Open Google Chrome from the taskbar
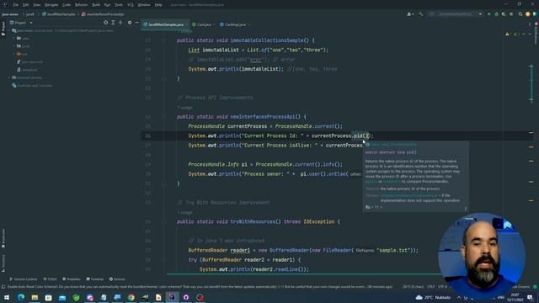Image resolution: width=539 pixels, height=303 pixels. tap(131, 297)
